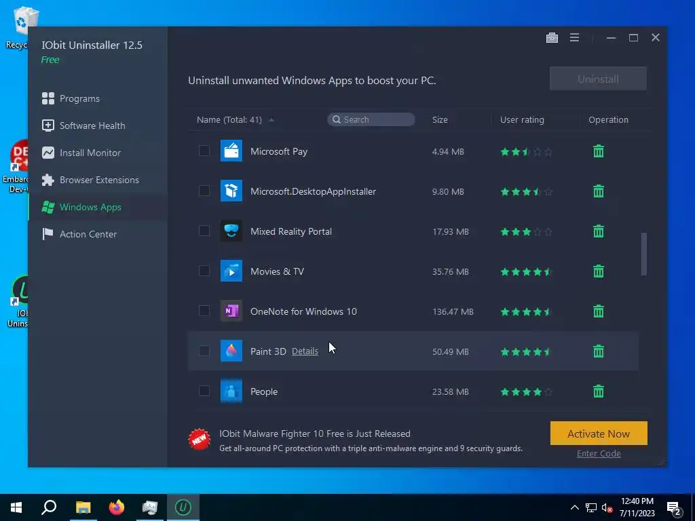Tick the OneNote for Windows 10 checkbox
Viewport: 695px width, 521px height.
pyautogui.click(x=204, y=311)
